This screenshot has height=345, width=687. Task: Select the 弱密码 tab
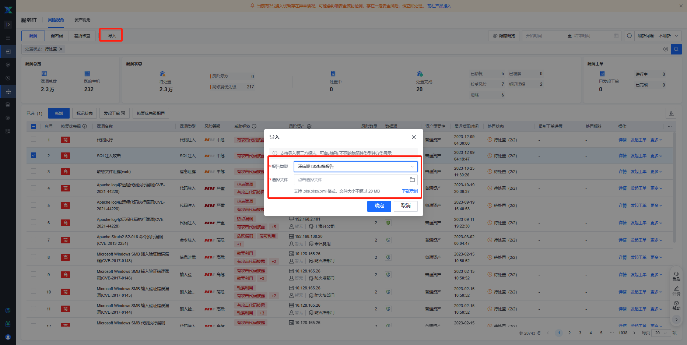click(57, 36)
